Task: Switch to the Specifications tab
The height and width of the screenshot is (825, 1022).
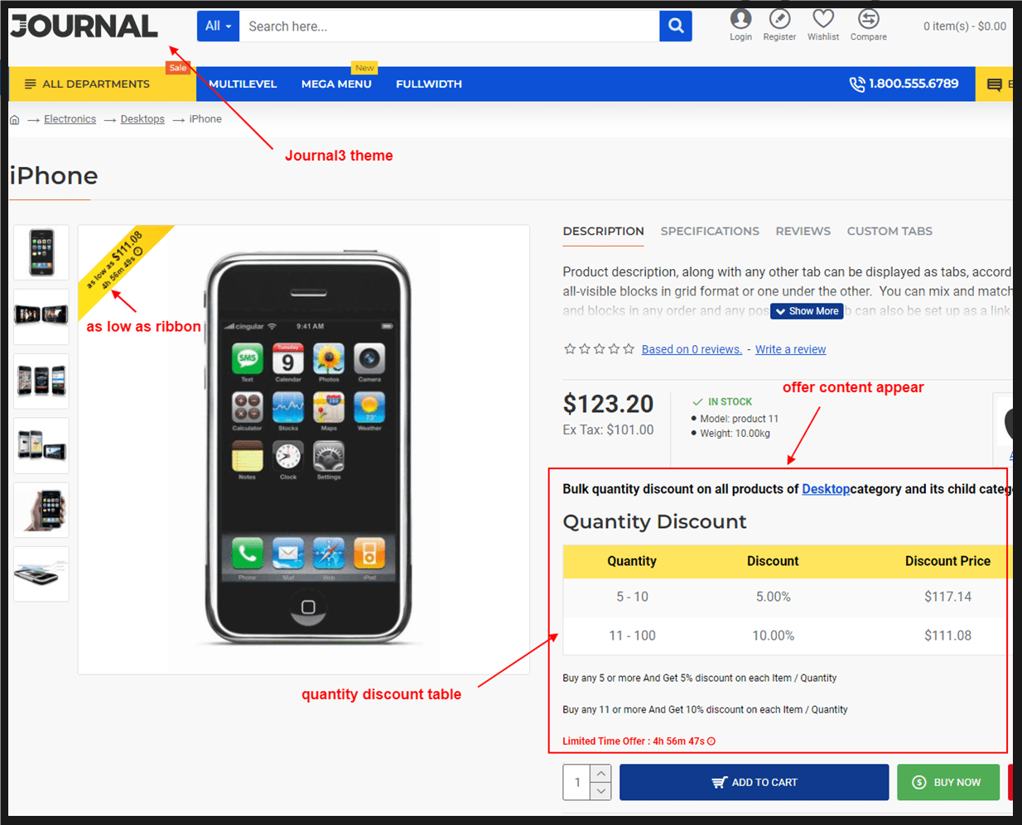Action: (710, 231)
